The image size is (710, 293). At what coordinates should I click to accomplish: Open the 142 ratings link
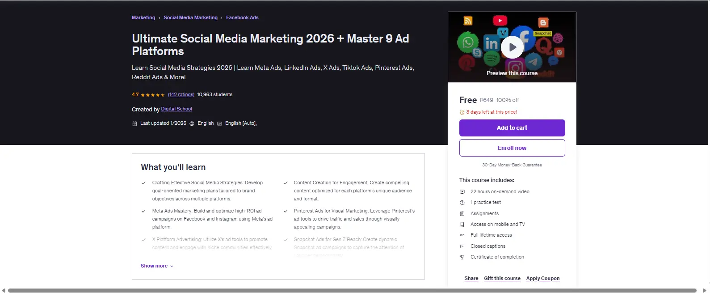click(181, 95)
